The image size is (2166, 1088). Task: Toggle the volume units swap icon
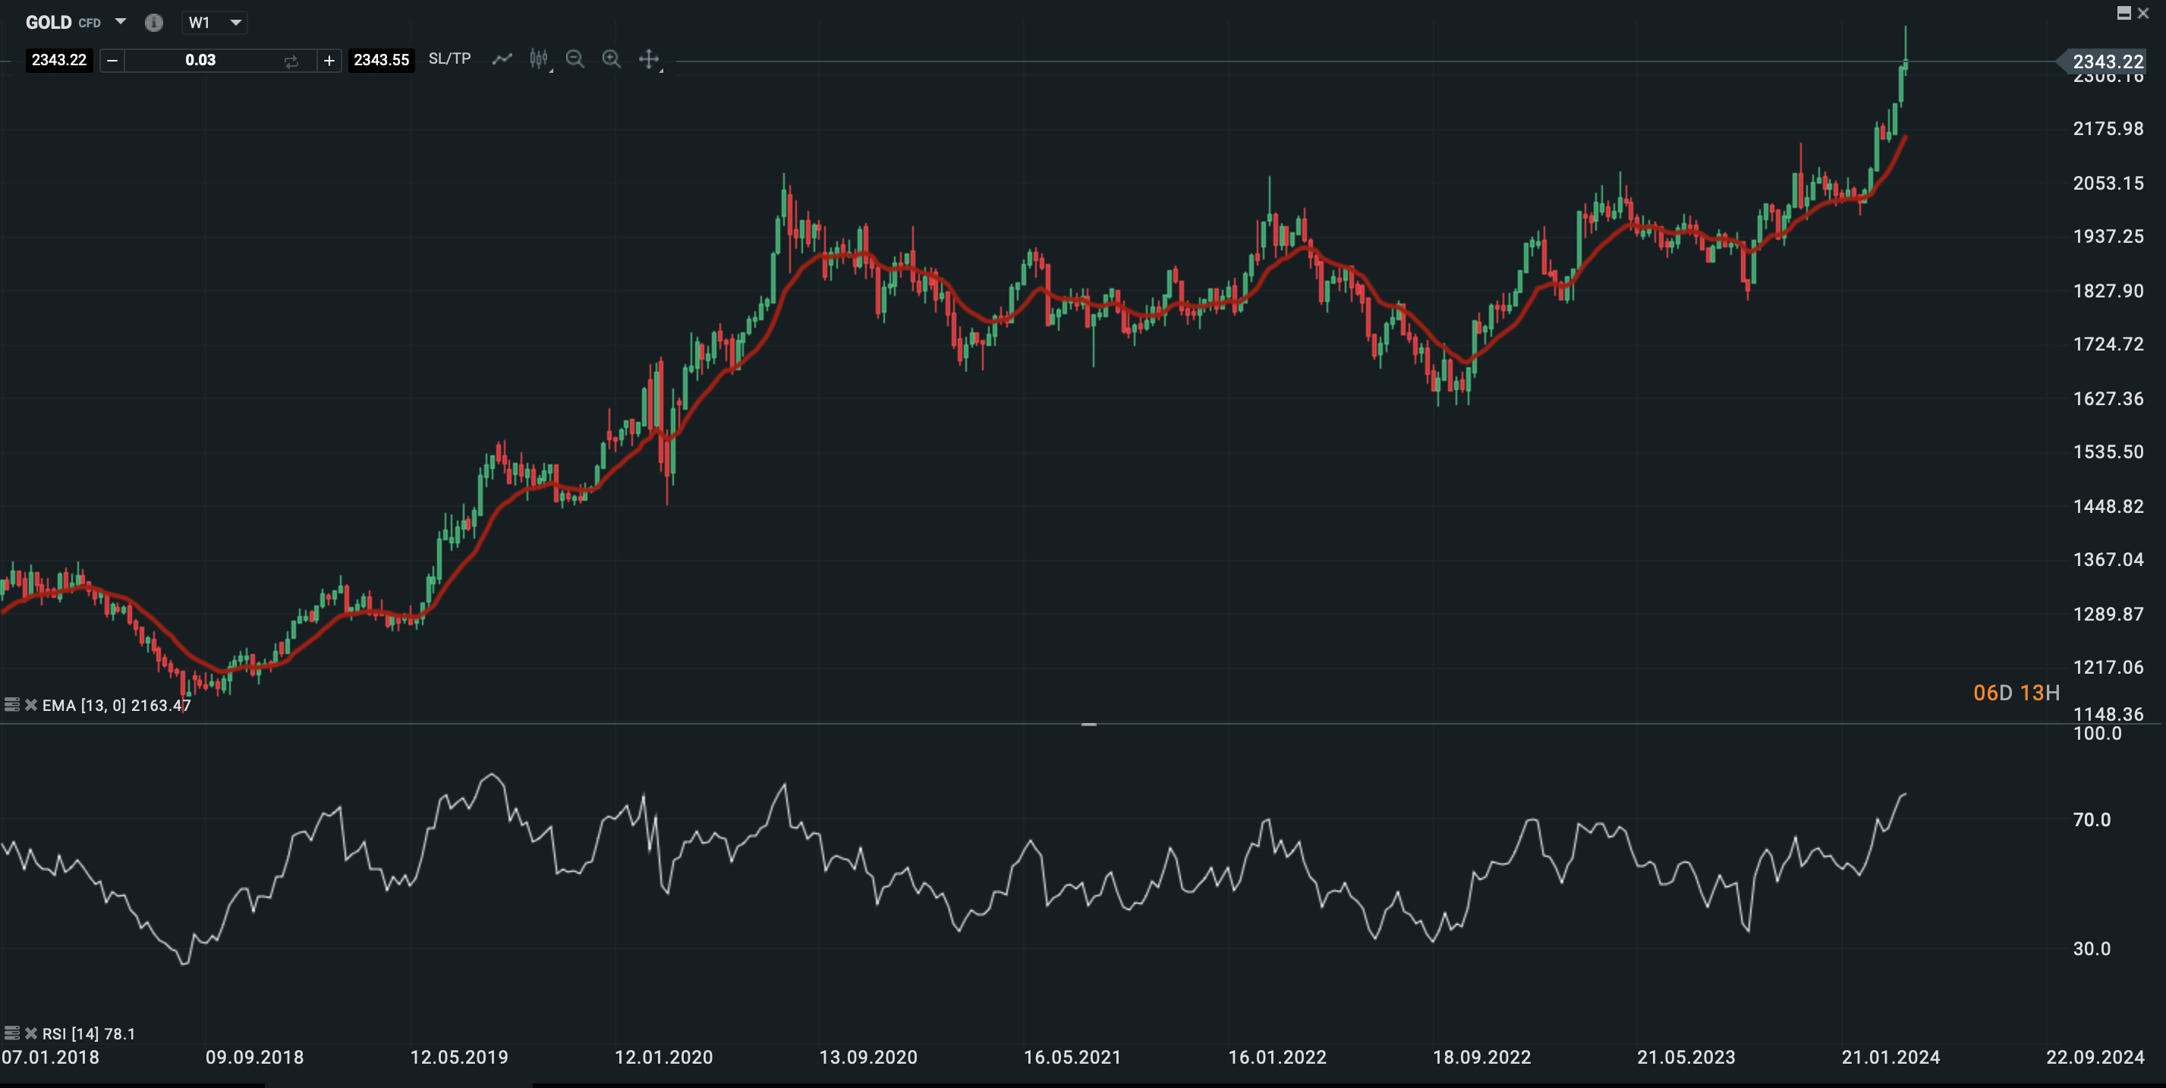[x=291, y=61]
